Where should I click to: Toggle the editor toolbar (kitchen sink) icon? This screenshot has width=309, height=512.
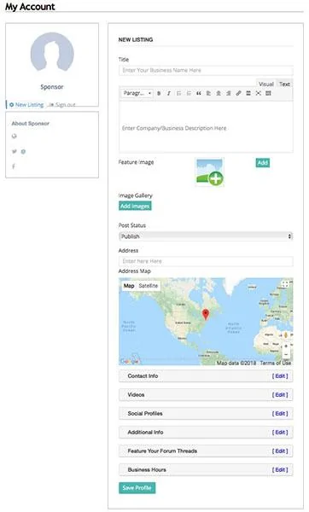coord(268,93)
